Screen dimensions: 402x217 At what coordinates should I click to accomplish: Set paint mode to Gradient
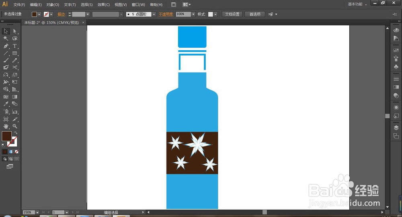point(10,152)
